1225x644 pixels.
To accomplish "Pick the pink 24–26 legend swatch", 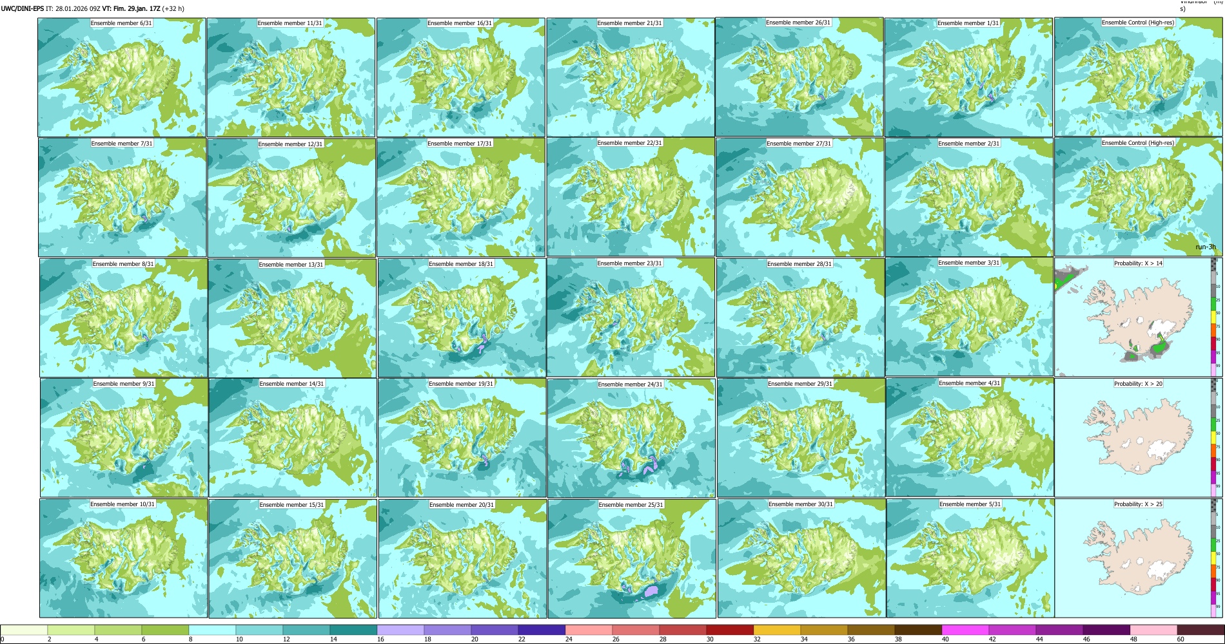I will (589, 630).
